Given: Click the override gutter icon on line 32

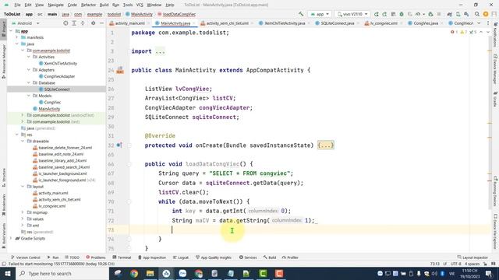Looking at the screenshot, I should (119, 145).
